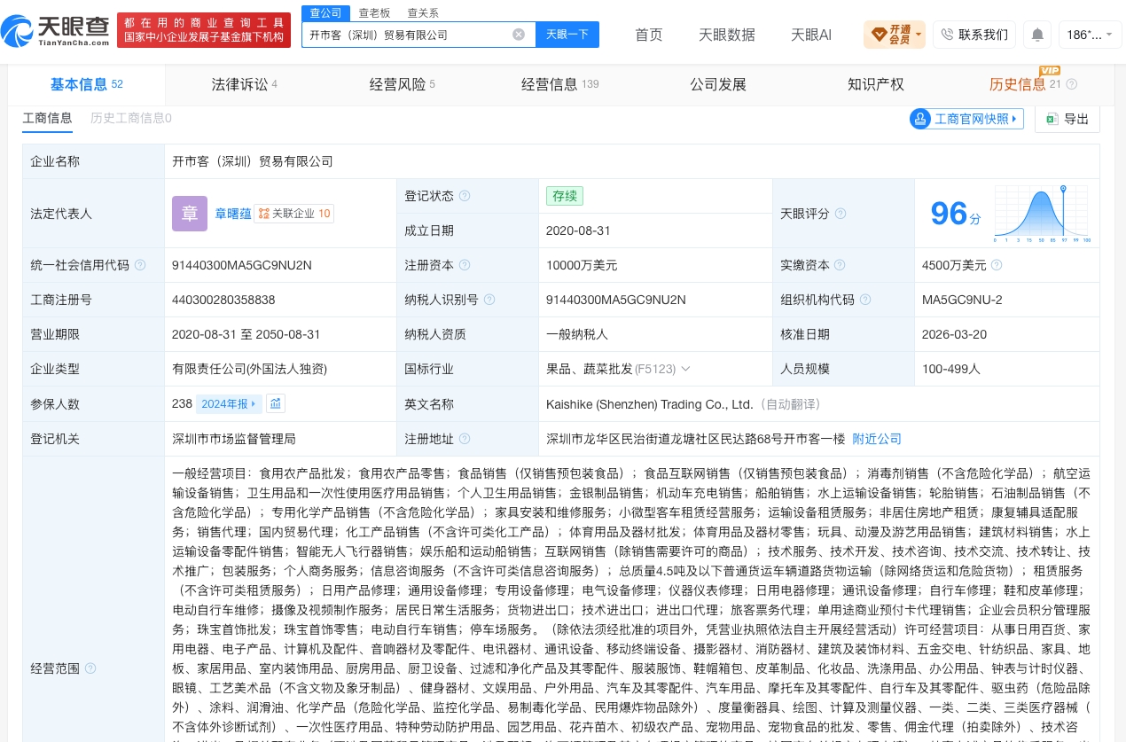This screenshot has width=1126, height=742.
Task: Switch to the 知识产权 tab
Action: click(876, 84)
